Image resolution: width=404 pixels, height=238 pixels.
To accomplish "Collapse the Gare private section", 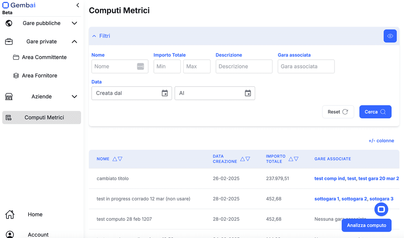I will pos(74,41).
